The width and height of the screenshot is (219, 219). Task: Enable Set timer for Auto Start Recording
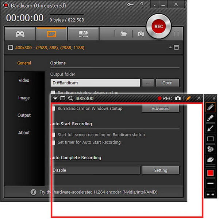(53, 142)
